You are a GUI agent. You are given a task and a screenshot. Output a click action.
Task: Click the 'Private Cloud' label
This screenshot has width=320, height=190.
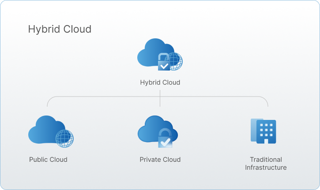[160, 160]
